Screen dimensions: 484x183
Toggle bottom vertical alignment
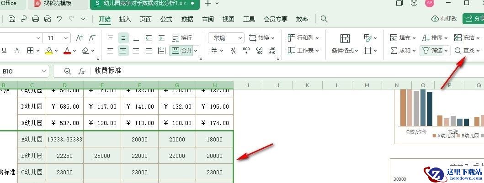136,38
